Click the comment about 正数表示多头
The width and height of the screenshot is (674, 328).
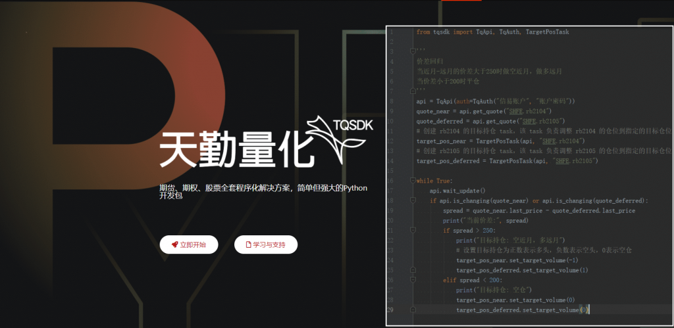click(544, 250)
